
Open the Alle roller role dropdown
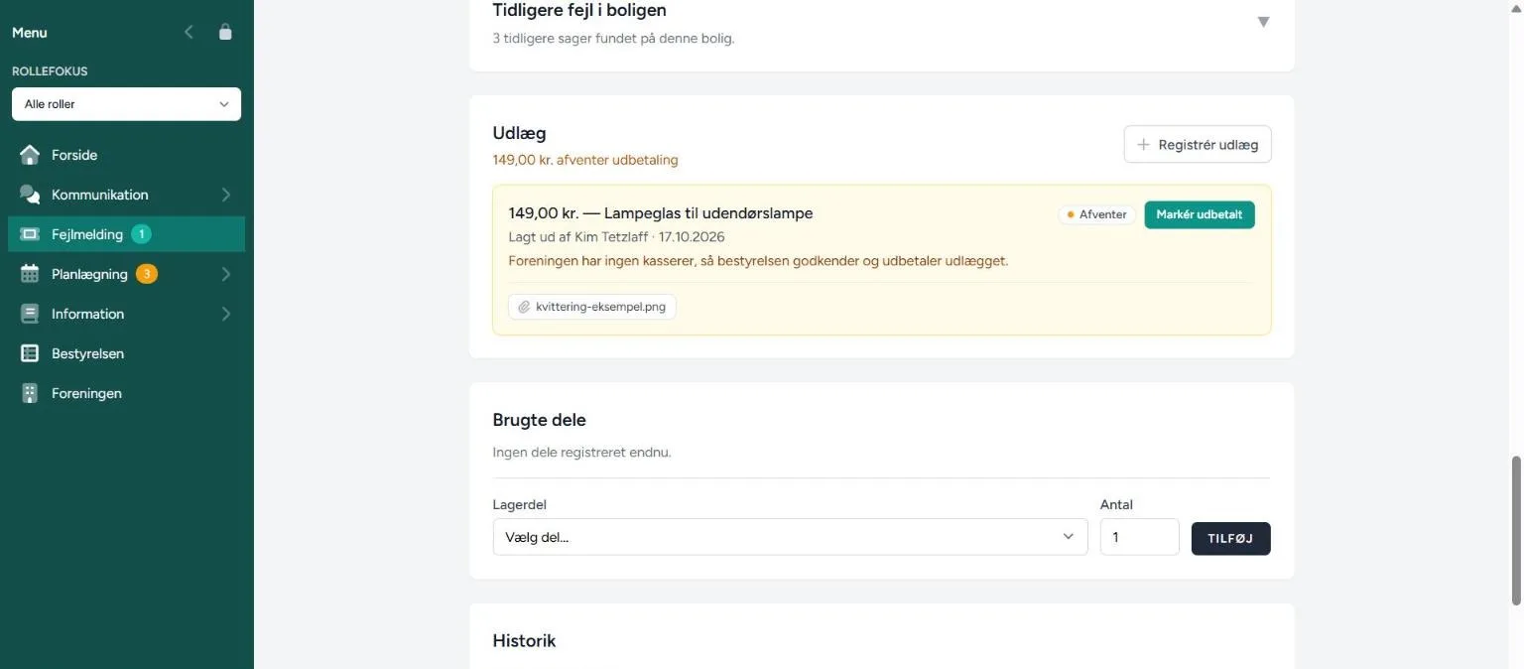tap(126, 104)
